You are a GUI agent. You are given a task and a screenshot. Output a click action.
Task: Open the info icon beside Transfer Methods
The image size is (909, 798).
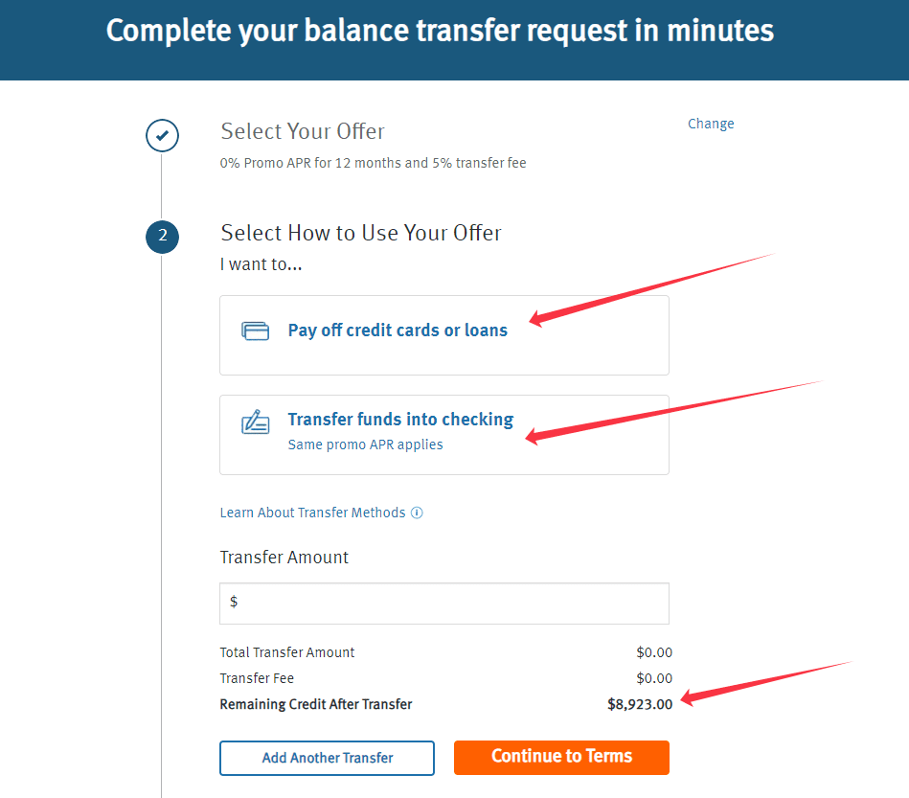417,513
